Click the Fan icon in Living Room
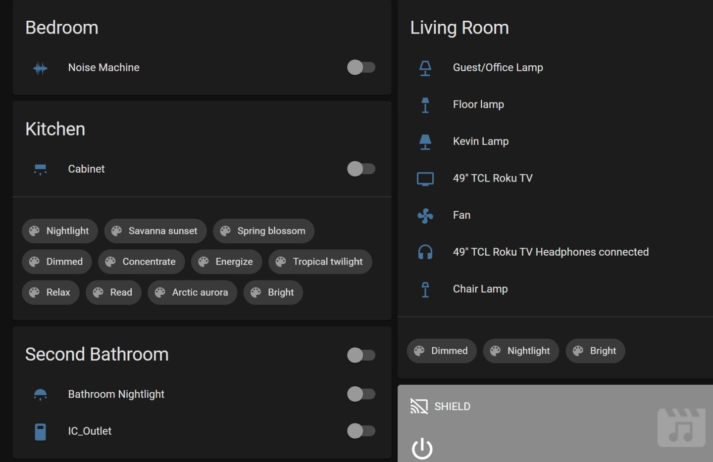Image resolution: width=713 pixels, height=462 pixels. coord(425,215)
